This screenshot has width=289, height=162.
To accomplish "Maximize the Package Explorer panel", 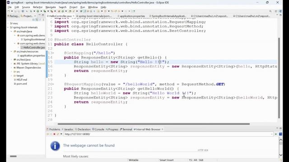I will pyautogui.click(x=43, y=15).
